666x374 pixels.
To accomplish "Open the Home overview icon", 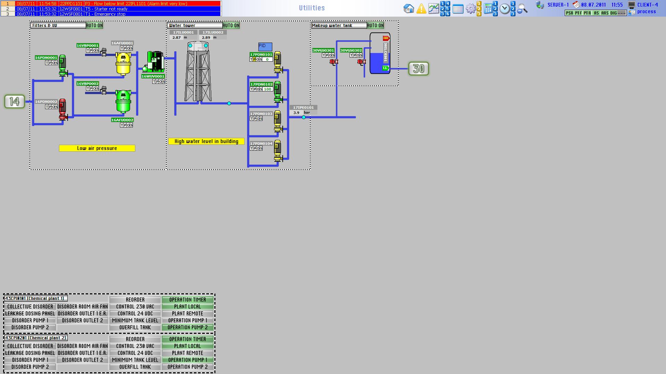I will [x=409, y=9].
